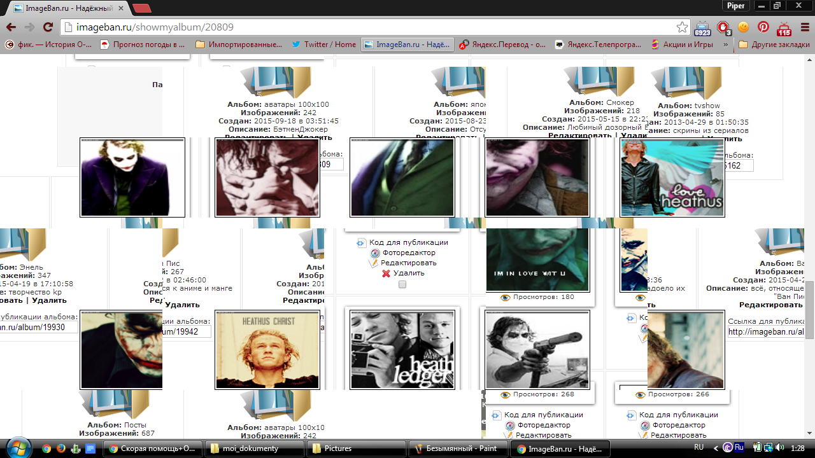The height and width of the screenshot is (458, 815).
Task: Click the eye icon beside Просмотров: 180
Action: pos(506,297)
